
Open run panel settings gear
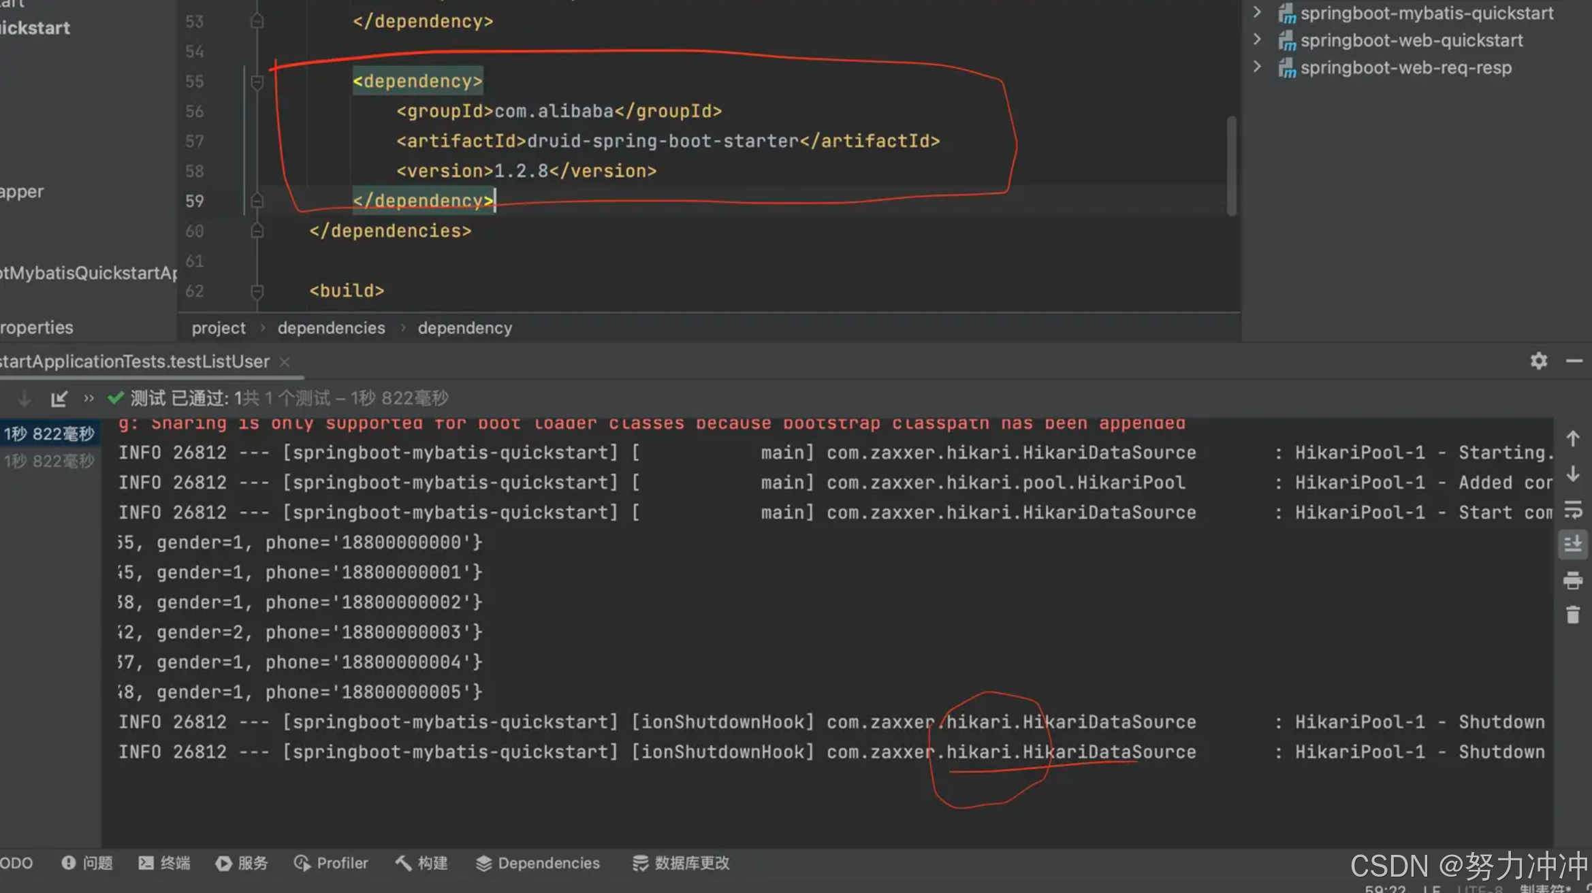click(1538, 361)
